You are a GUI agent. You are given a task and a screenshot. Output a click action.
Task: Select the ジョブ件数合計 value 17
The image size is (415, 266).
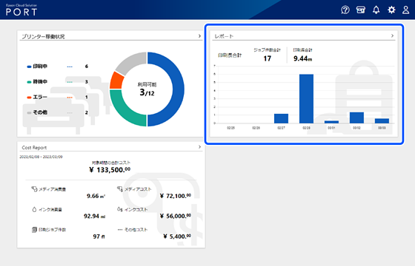click(267, 58)
